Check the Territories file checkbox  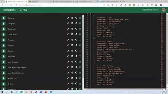[80, 56]
